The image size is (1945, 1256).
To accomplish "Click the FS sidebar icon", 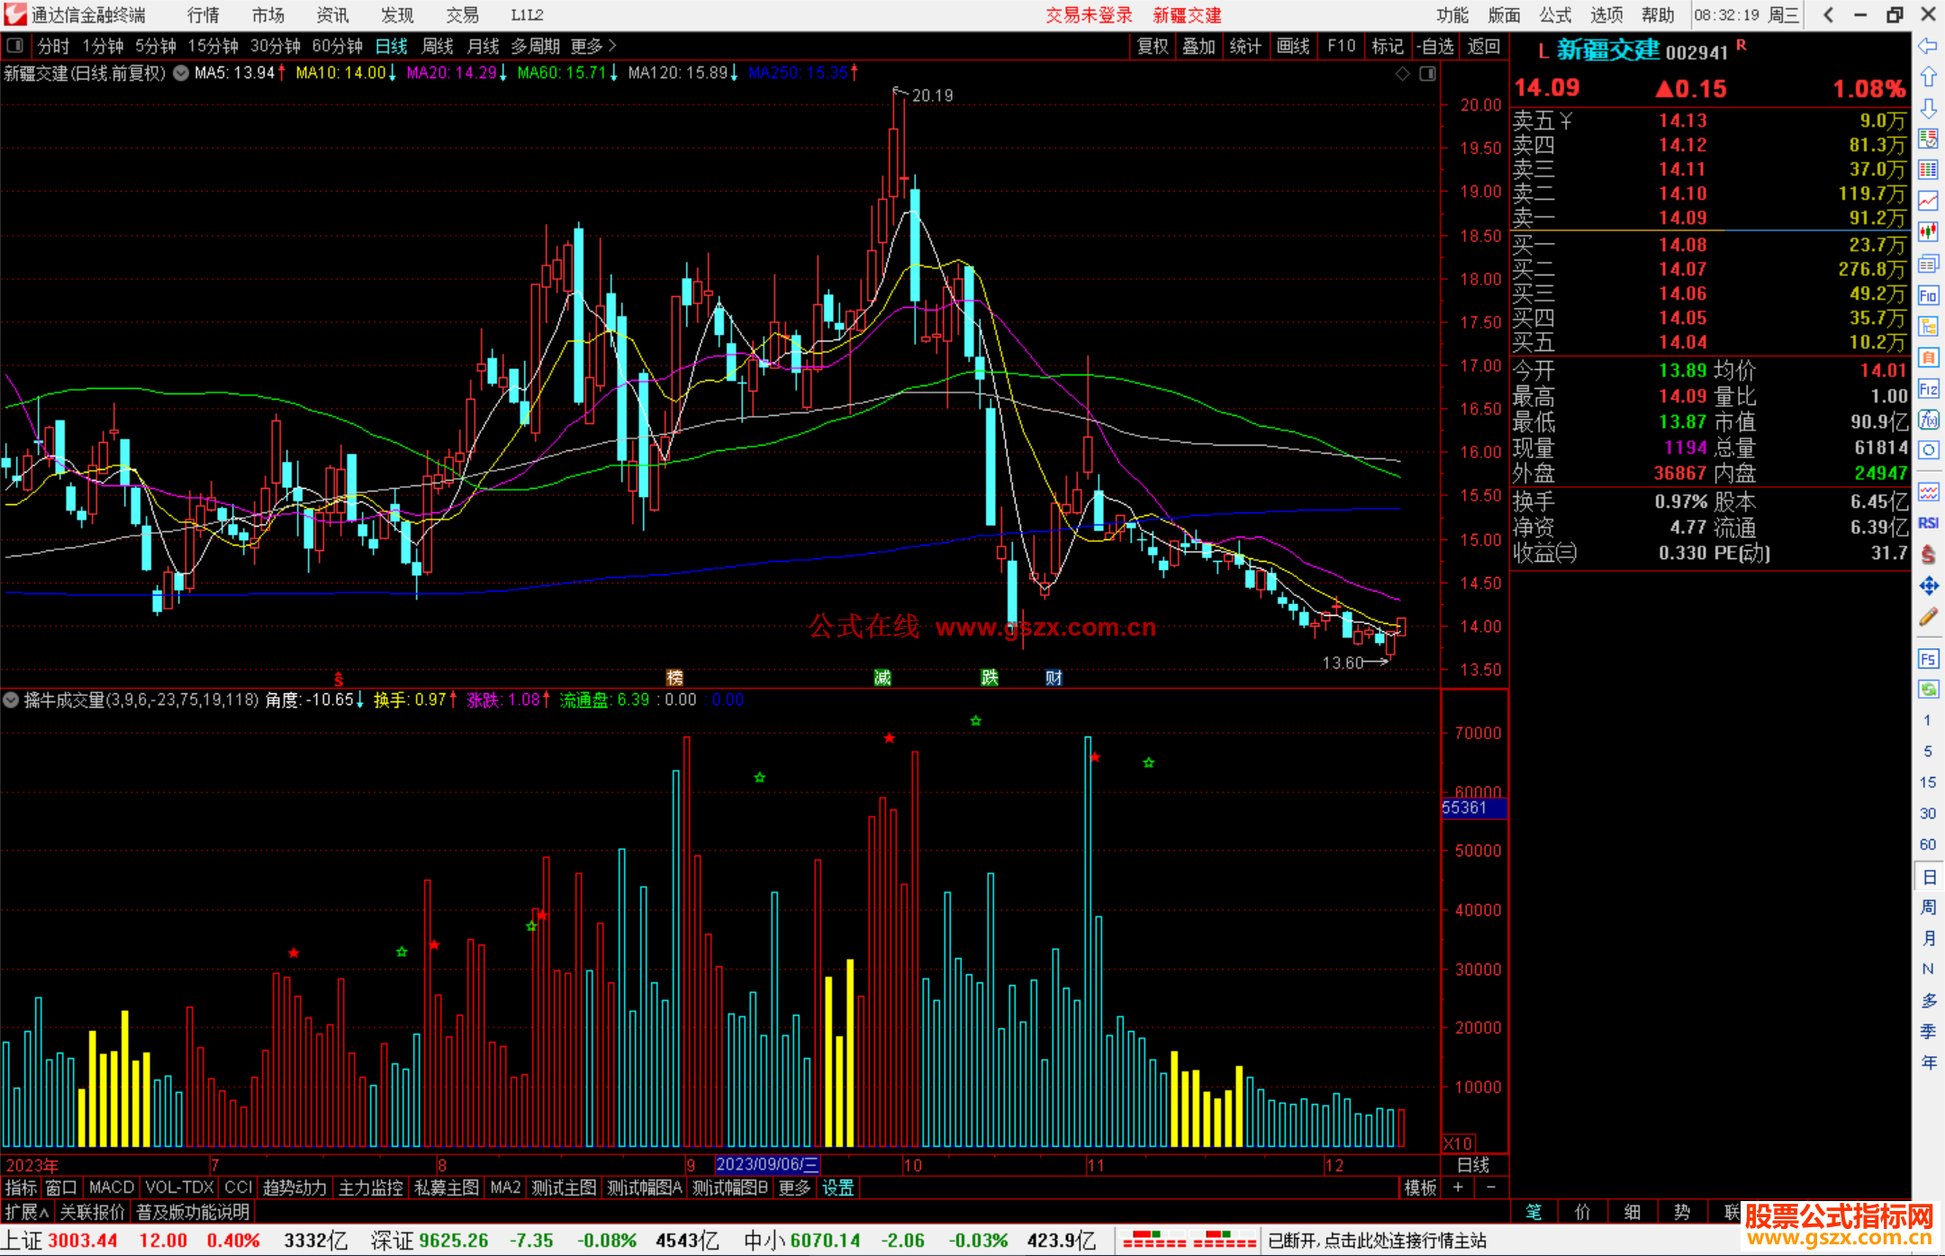I will coord(1928,659).
